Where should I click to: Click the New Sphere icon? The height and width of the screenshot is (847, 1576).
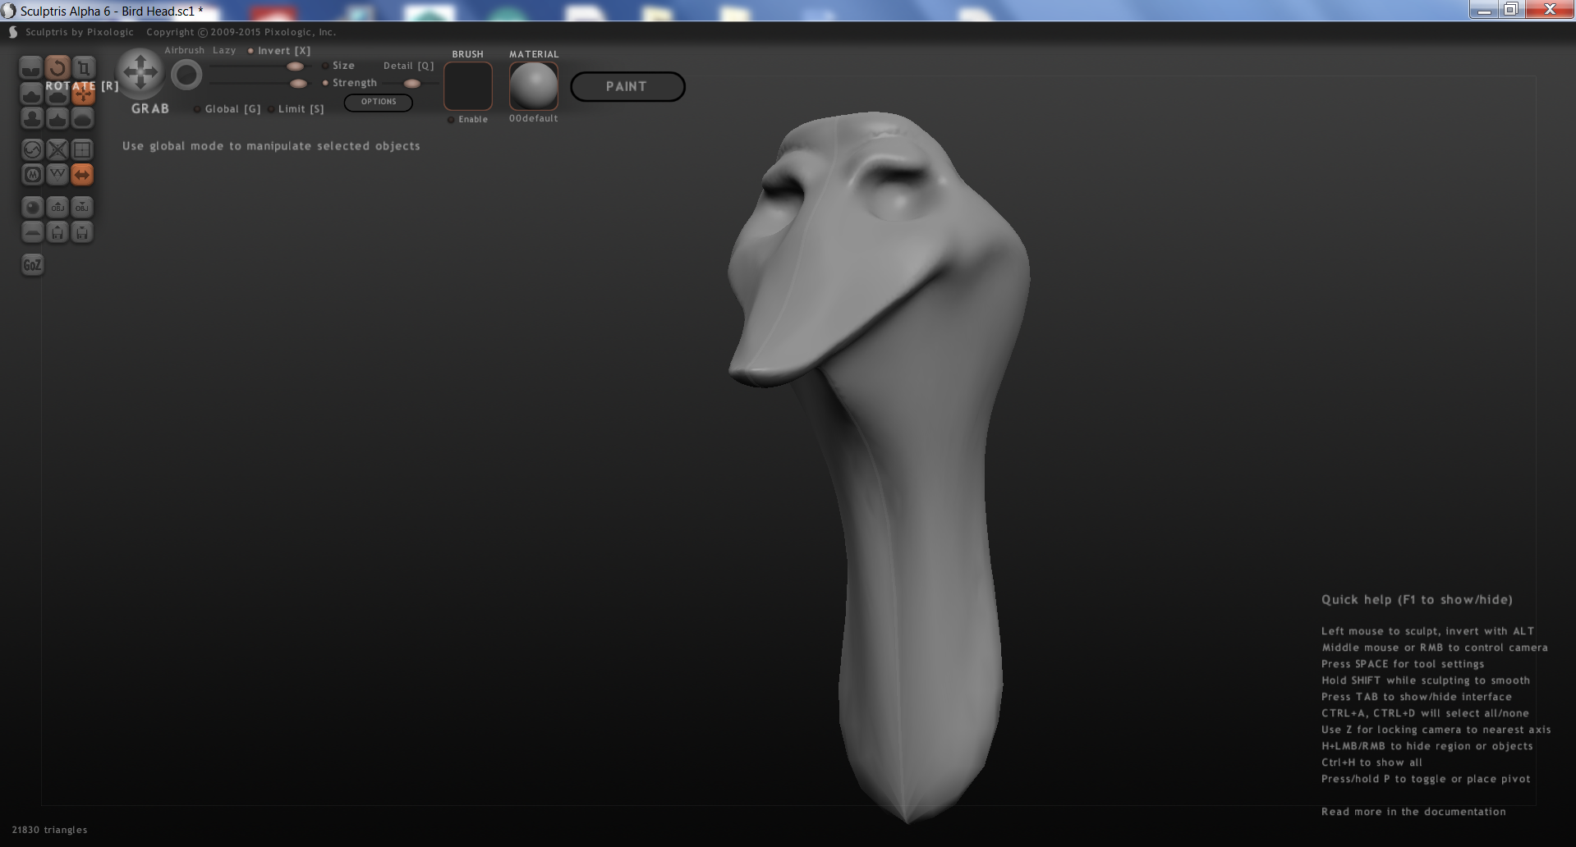click(x=32, y=207)
